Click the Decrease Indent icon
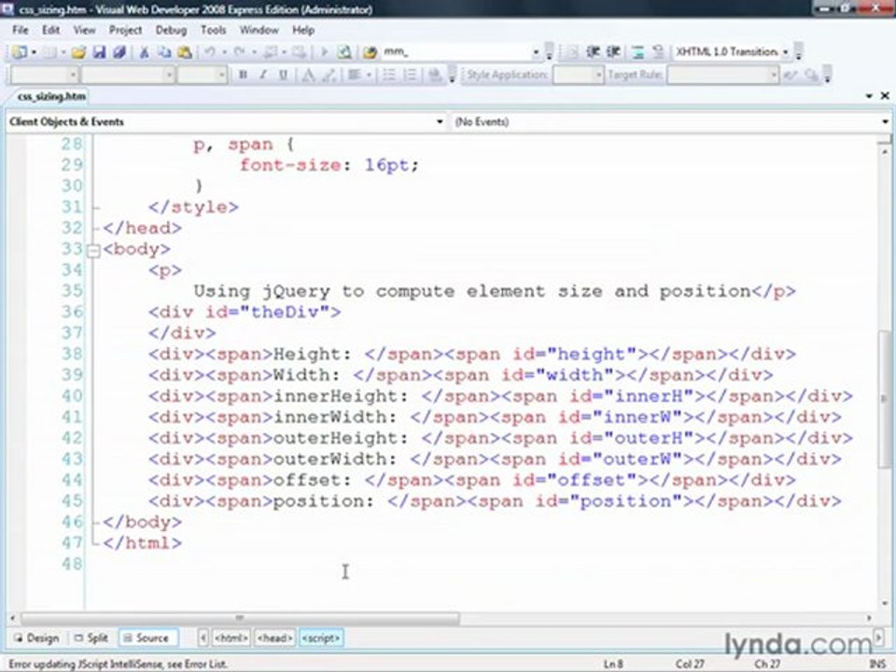Image resolution: width=896 pixels, height=672 pixels. tap(594, 52)
